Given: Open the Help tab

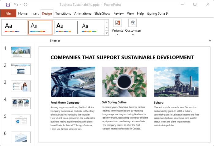Looking at the screenshot, I should pos(140,13).
